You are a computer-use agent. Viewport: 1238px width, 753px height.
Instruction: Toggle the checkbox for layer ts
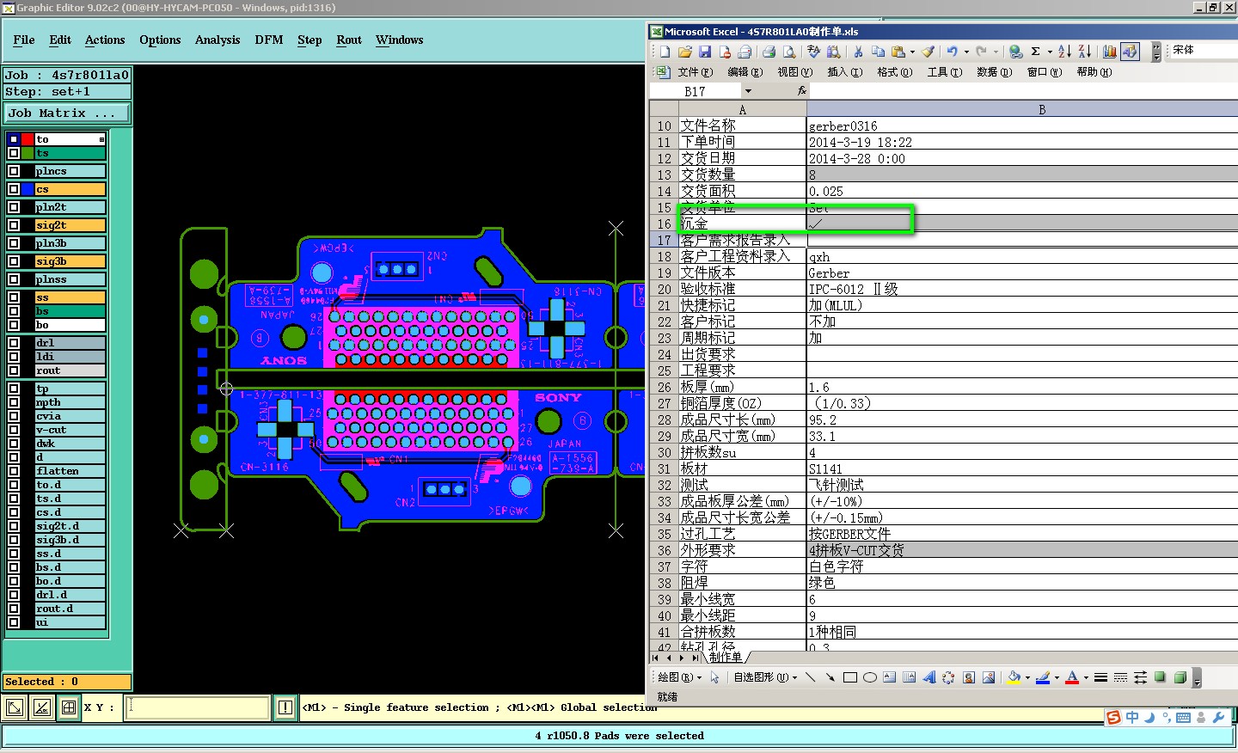click(14, 153)
